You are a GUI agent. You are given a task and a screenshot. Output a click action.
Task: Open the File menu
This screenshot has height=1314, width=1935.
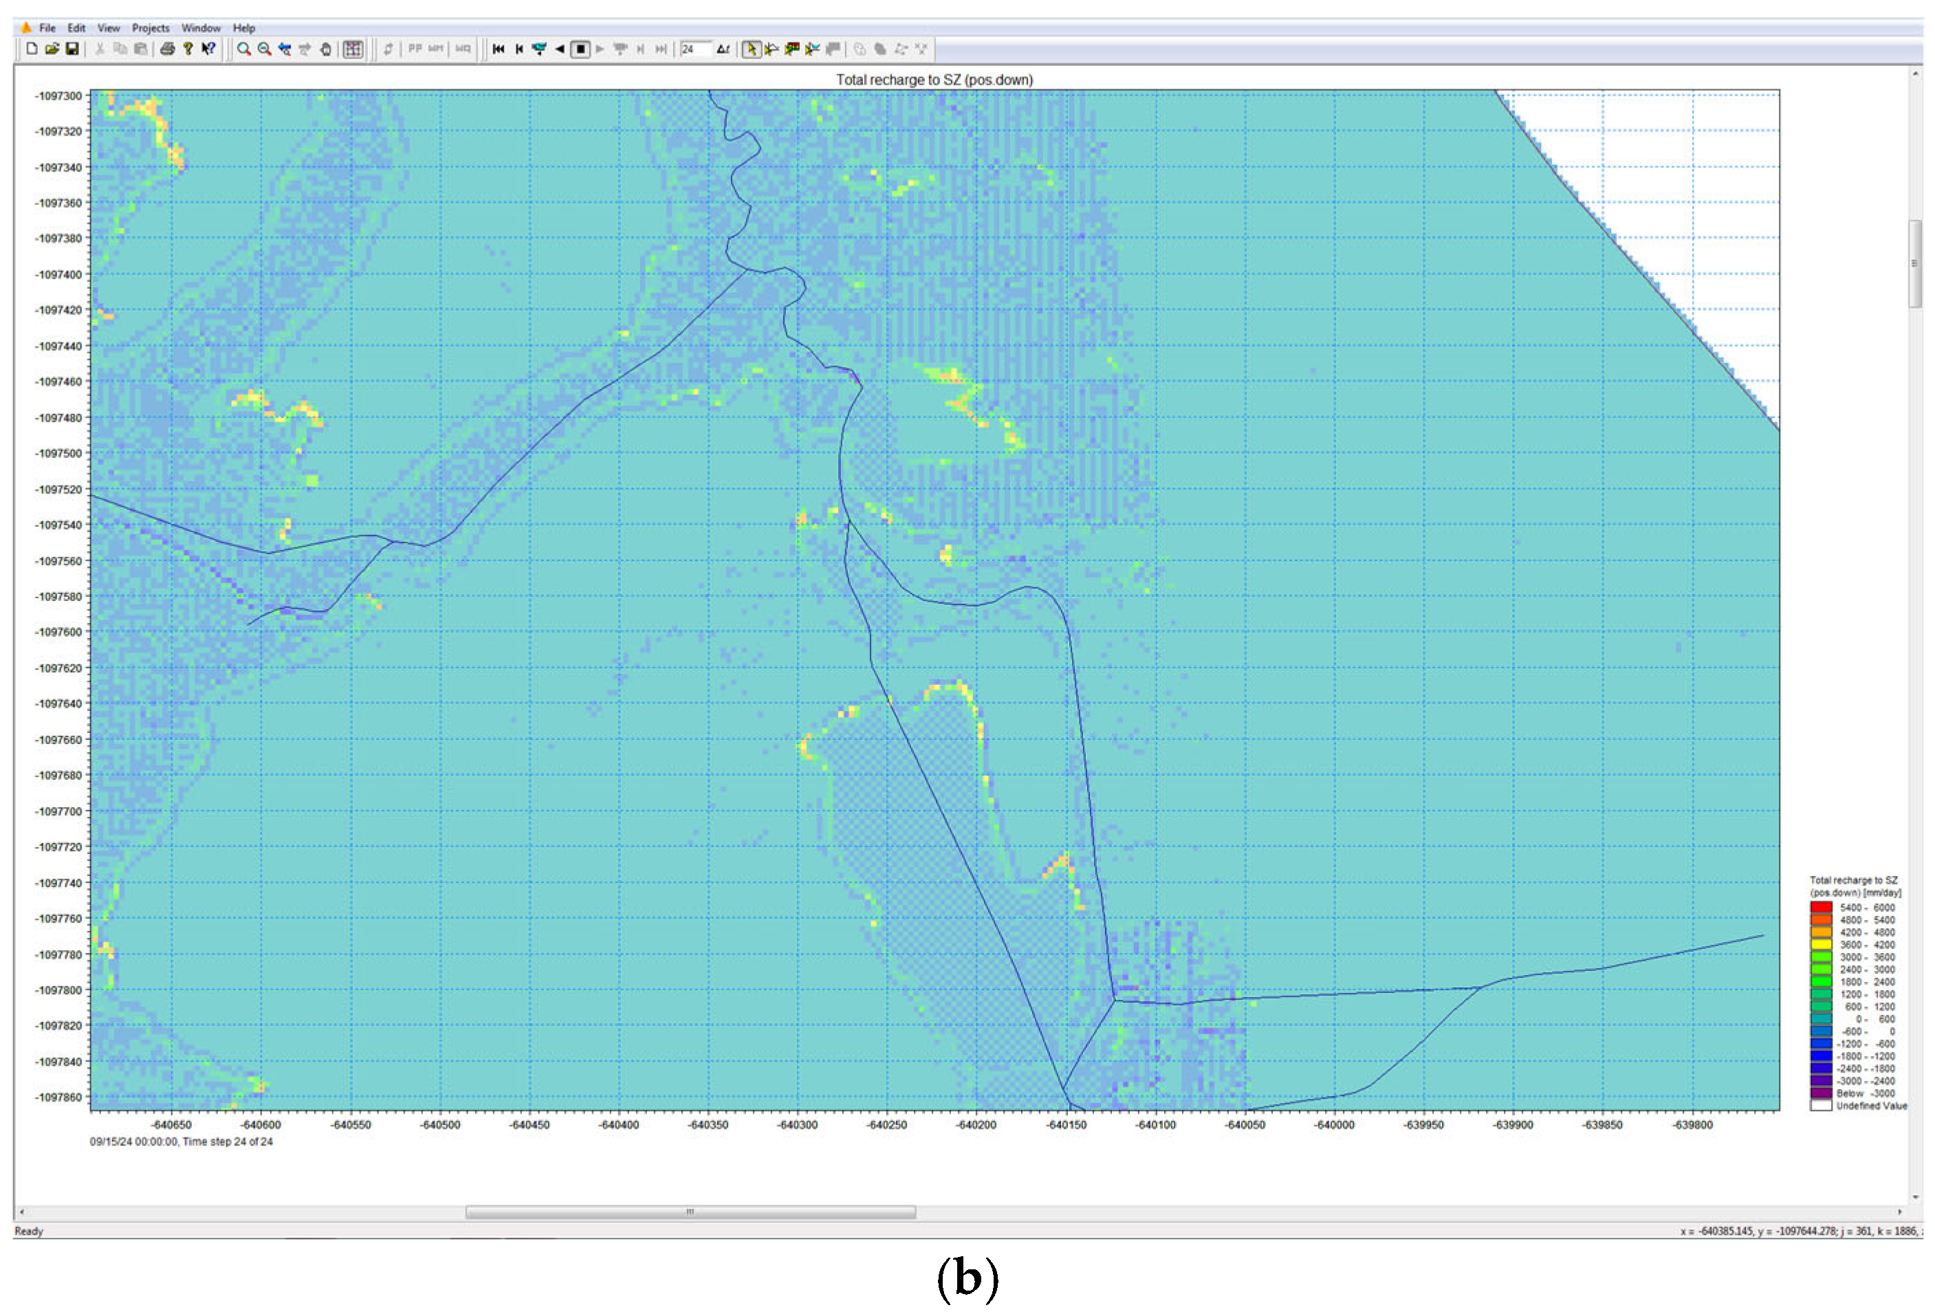pyautogui.click(x=47, y=28)
